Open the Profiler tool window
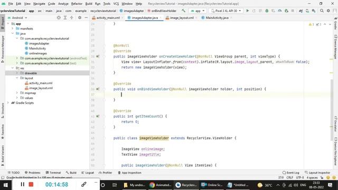The image size is (338, 190). (106, 173)
